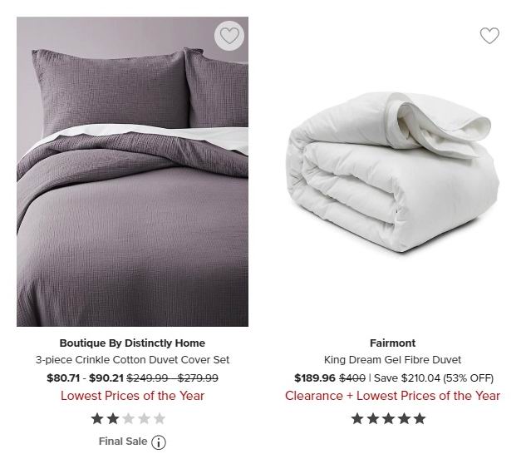Open Fairmont brand name link

point(392,343)
